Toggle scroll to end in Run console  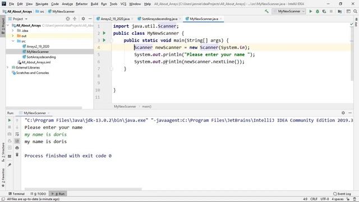(x=17, y=141)
